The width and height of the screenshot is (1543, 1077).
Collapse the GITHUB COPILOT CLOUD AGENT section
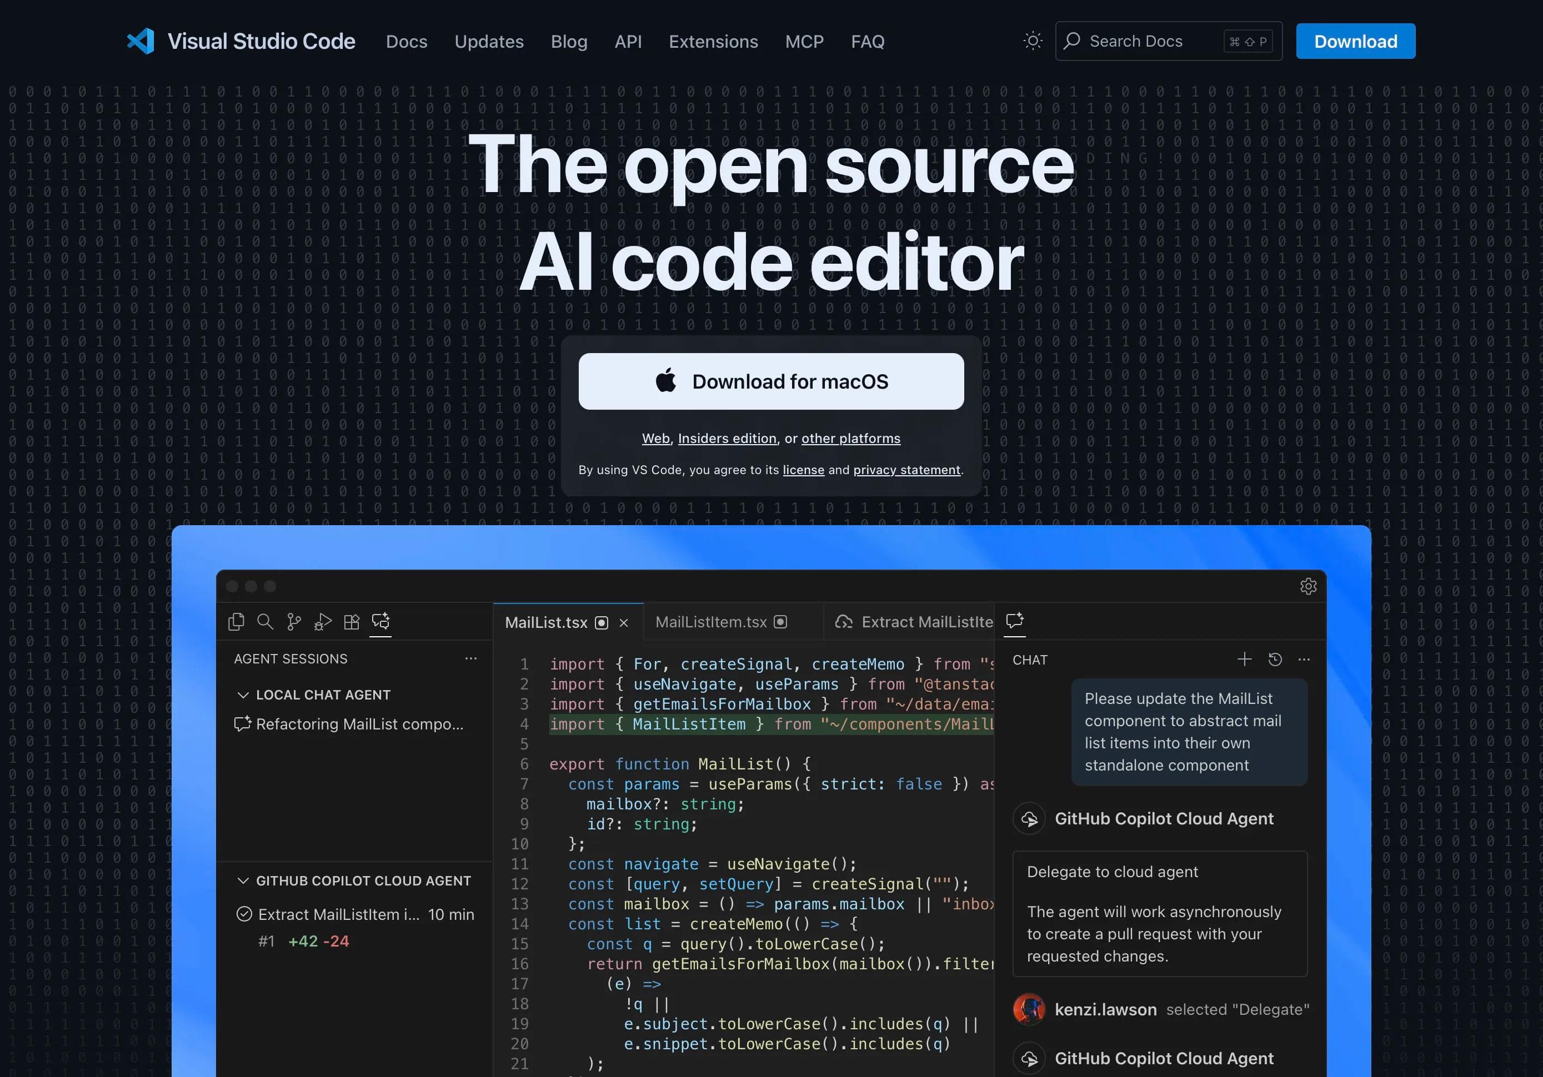(243, 881)
